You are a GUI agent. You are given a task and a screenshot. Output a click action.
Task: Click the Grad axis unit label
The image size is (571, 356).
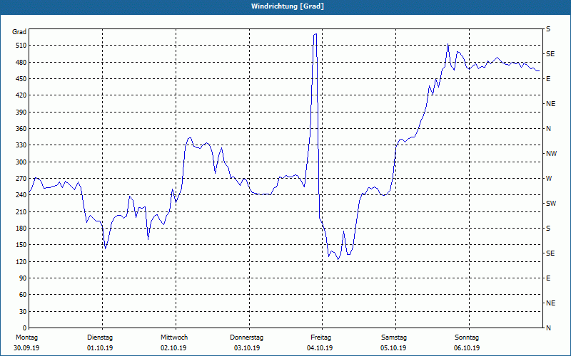[x=19, y=32]
